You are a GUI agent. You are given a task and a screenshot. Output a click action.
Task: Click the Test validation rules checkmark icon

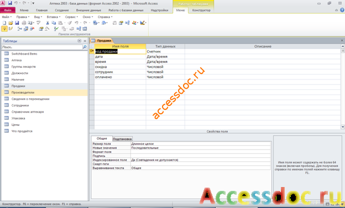56,29
